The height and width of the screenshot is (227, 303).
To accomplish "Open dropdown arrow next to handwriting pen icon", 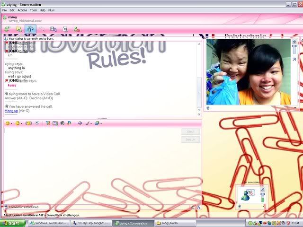I will 91,123.
